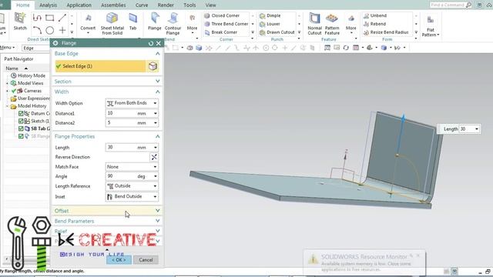Click Cancel in Flange dialog
The image size is (493, 277).
point(146,260)
